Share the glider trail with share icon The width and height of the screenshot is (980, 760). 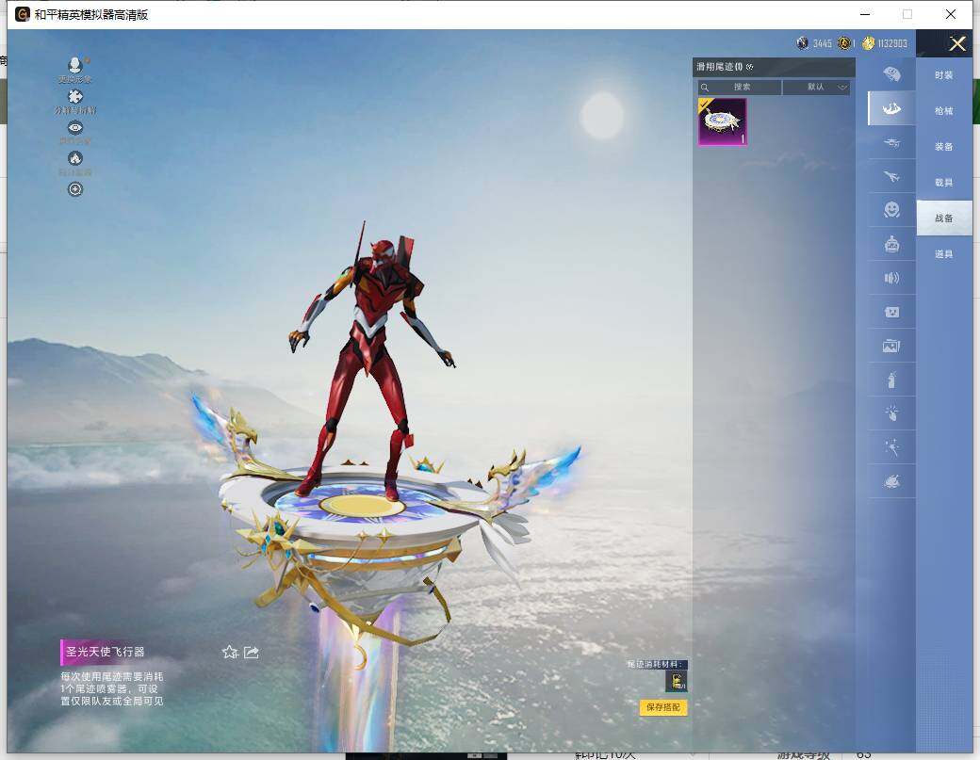tap(252, 652)
